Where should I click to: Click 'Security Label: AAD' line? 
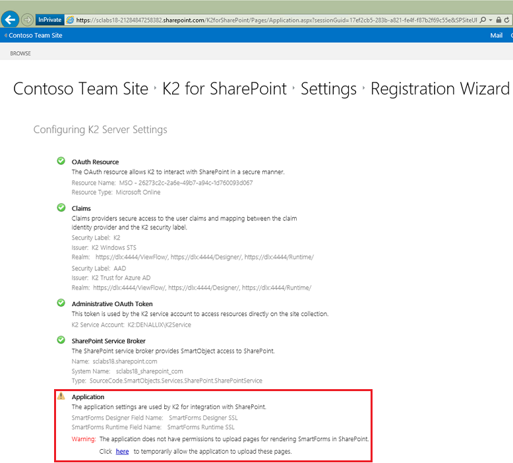point(99,268)
